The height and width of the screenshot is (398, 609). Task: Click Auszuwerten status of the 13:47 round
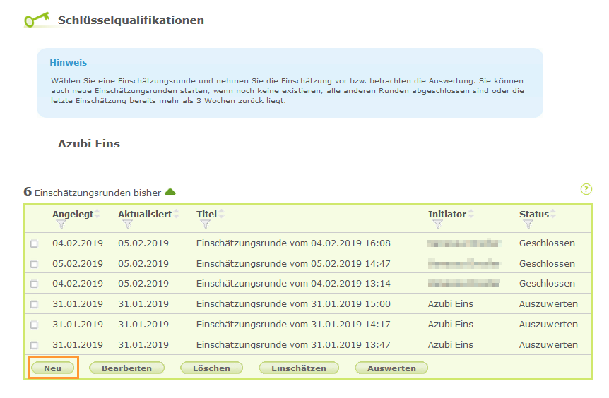pyautogui.click(x=548, y=344)
